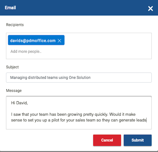Click the 'Subject' field label
Image resolution: width=158 pixels, height=152 pixels.
12,67
